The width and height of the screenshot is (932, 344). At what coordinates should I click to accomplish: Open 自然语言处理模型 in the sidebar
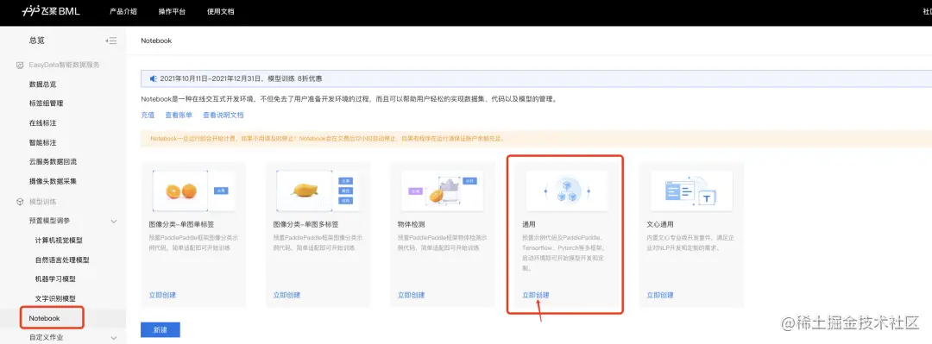click(62, 260)
